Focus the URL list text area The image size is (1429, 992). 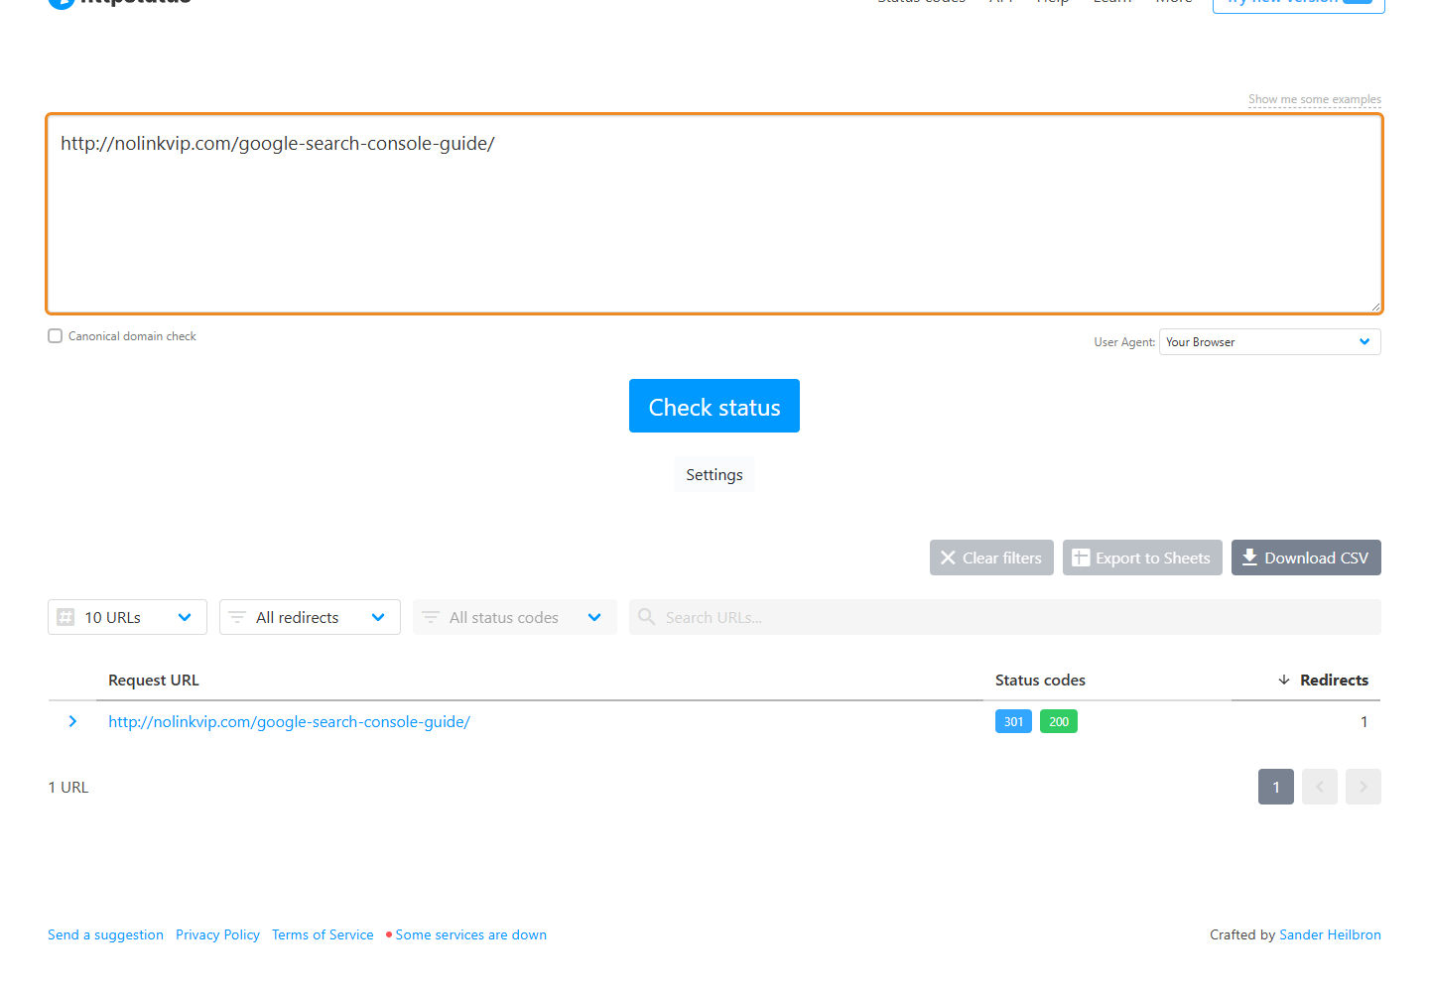[714, 213]
